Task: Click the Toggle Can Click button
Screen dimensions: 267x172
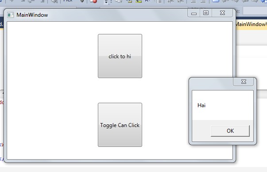Action: click(x=120, y=125)
